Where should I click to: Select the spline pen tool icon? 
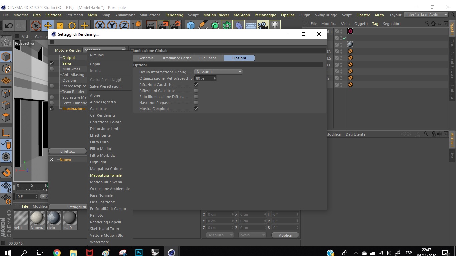pyautogui.click(x=203, y=25)
